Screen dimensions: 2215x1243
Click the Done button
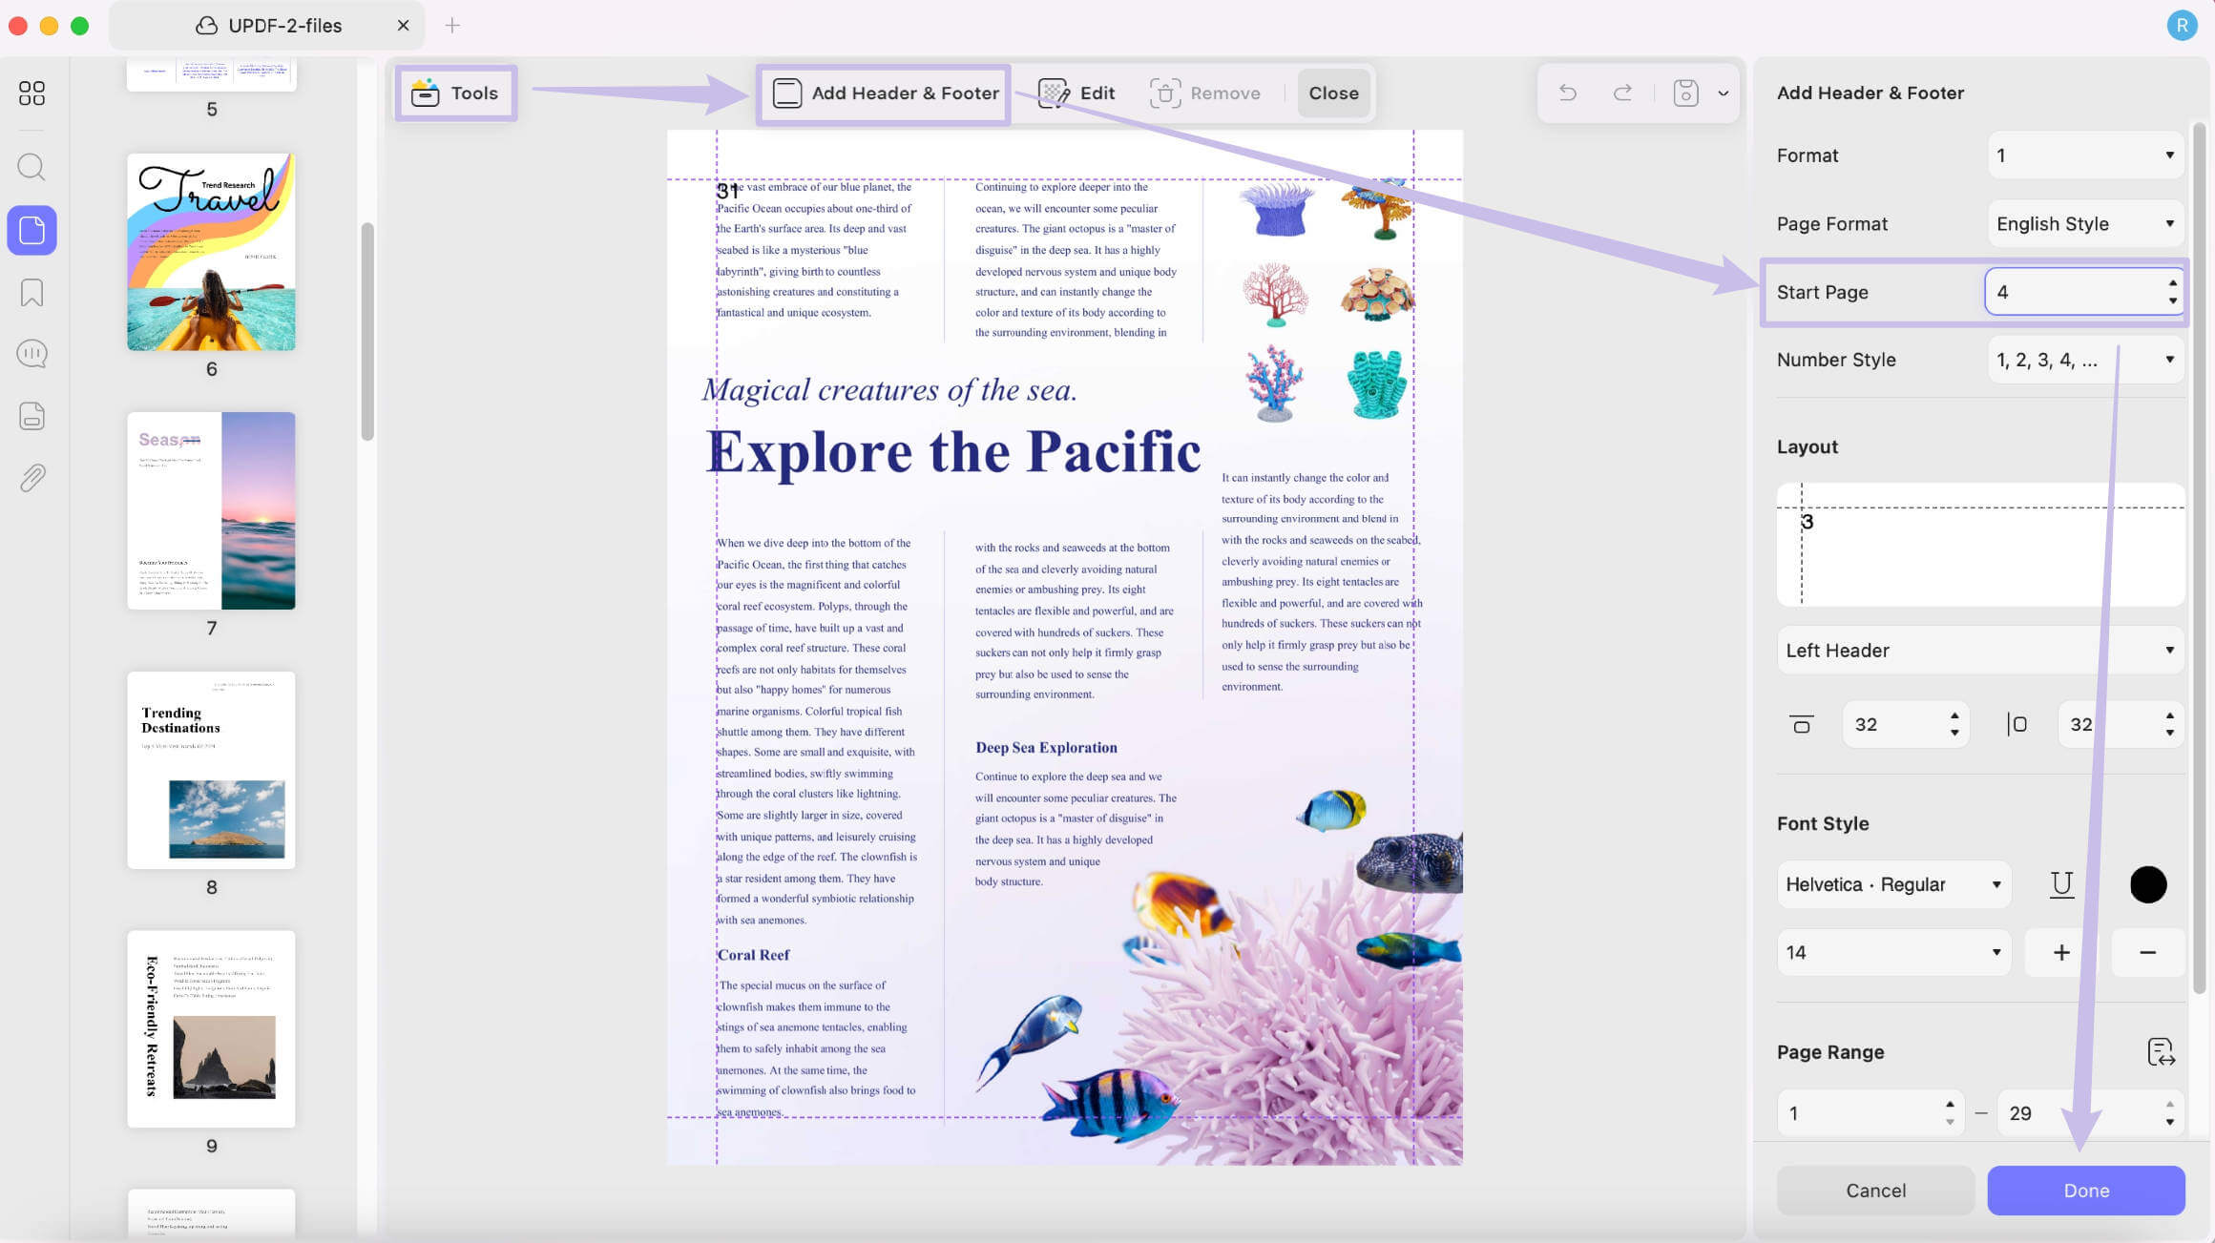point(2086,1191)
